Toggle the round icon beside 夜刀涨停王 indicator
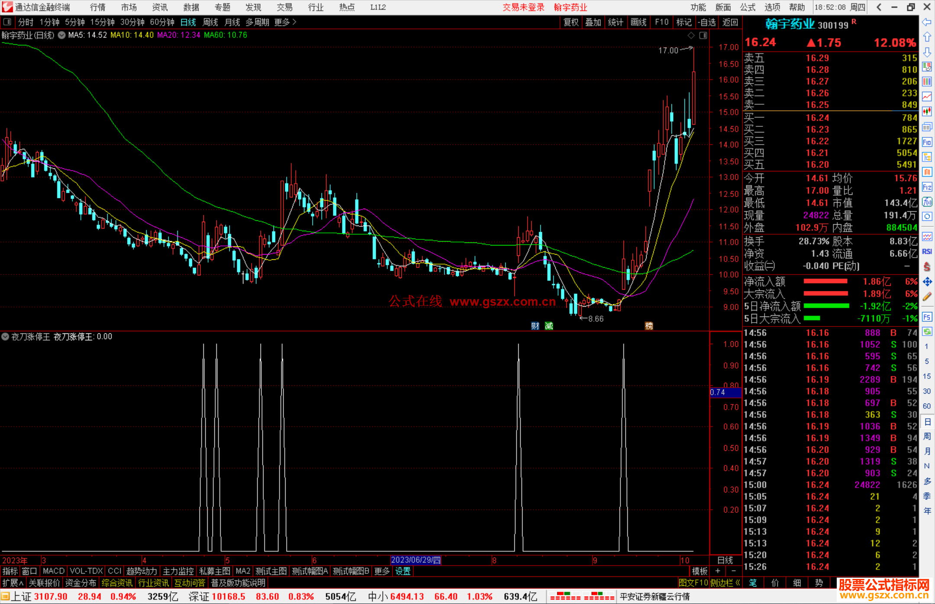The width and height of the screenshot is (935, 604). point(5,336)
